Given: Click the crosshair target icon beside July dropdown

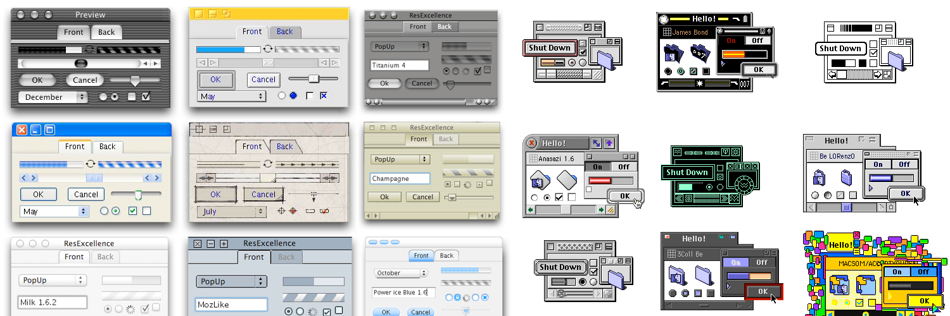Looking at the screenshot, I should pos(281,211).
